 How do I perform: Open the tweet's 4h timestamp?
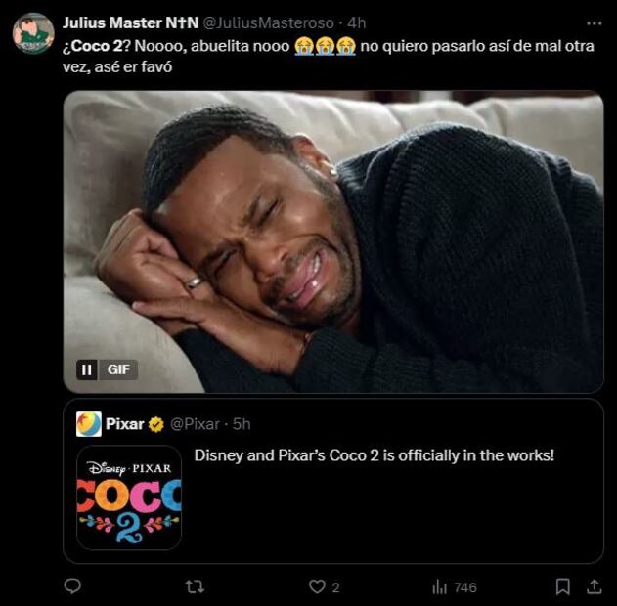pos(357,22)
